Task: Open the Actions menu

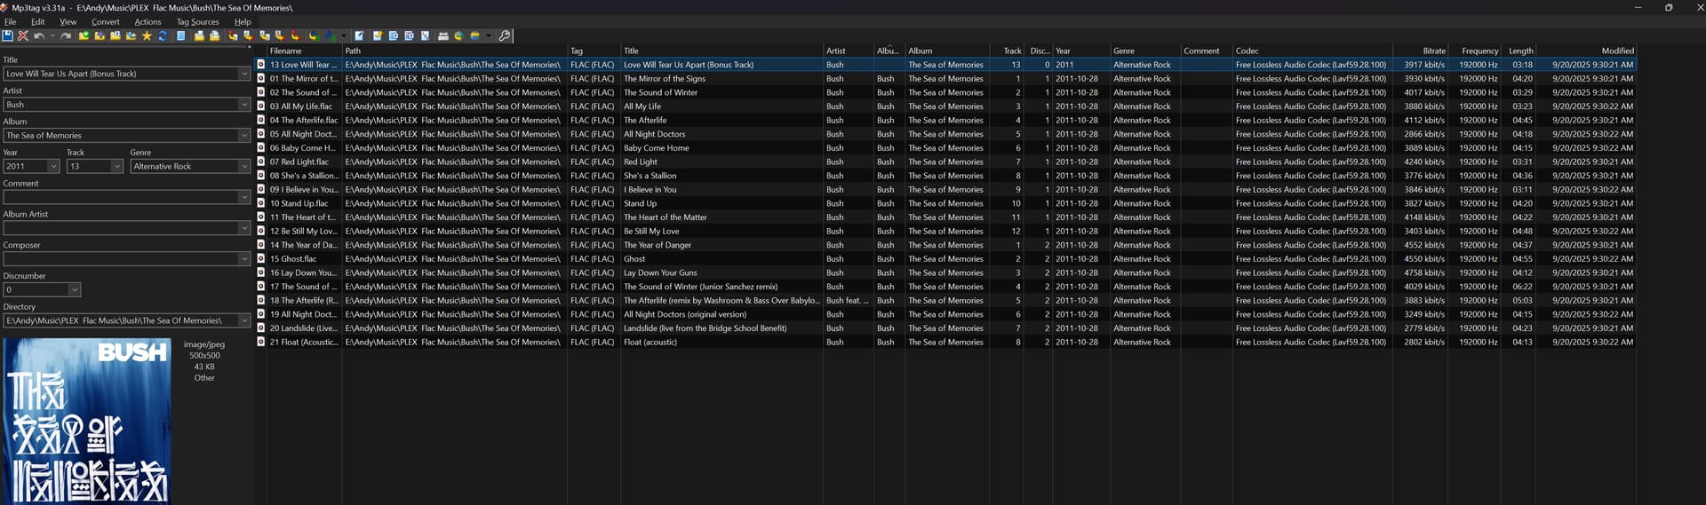Action: pos(147,21)
